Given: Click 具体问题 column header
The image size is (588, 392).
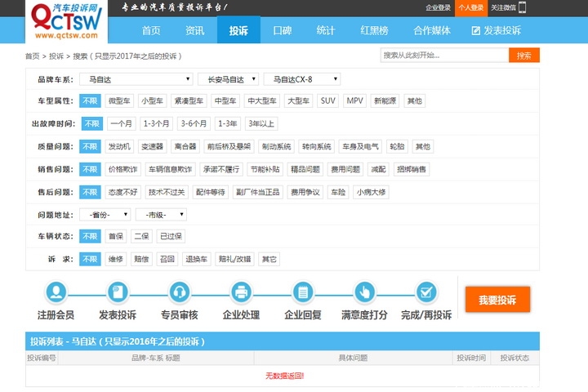Looking at the screenshot, I should pos(354,359).
